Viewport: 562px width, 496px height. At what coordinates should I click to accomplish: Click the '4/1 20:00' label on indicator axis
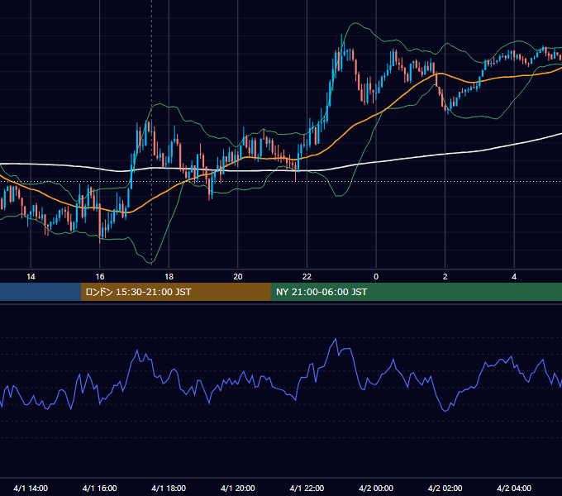pos(238,488)
